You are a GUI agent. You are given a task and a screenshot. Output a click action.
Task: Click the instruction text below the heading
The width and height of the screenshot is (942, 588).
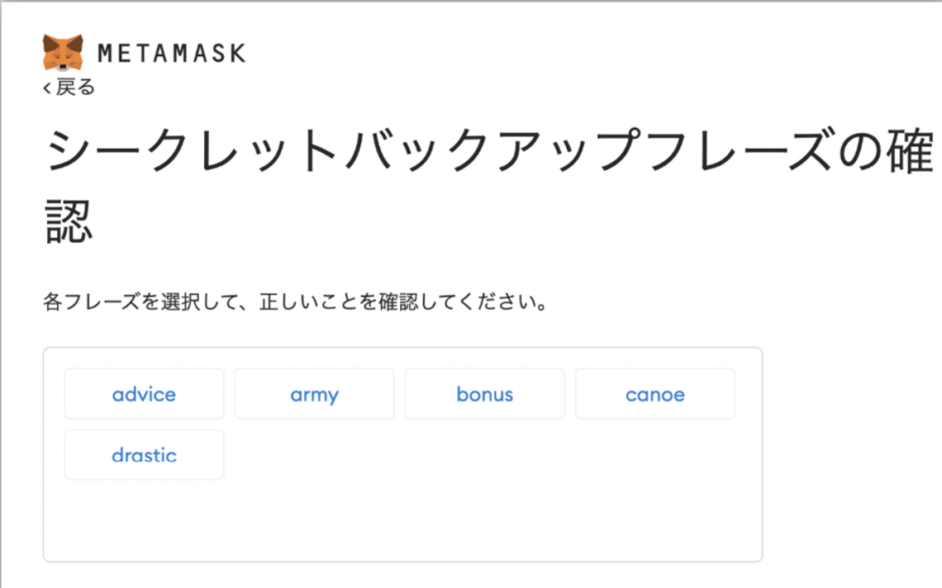pos(294,301)
